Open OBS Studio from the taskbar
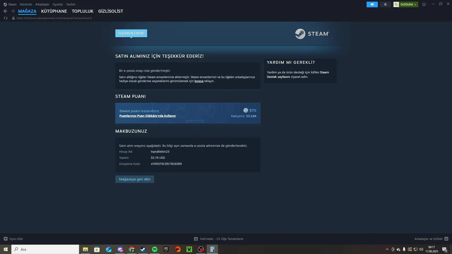452x254 pixels. pyautogui.click(x=201, y=249)
